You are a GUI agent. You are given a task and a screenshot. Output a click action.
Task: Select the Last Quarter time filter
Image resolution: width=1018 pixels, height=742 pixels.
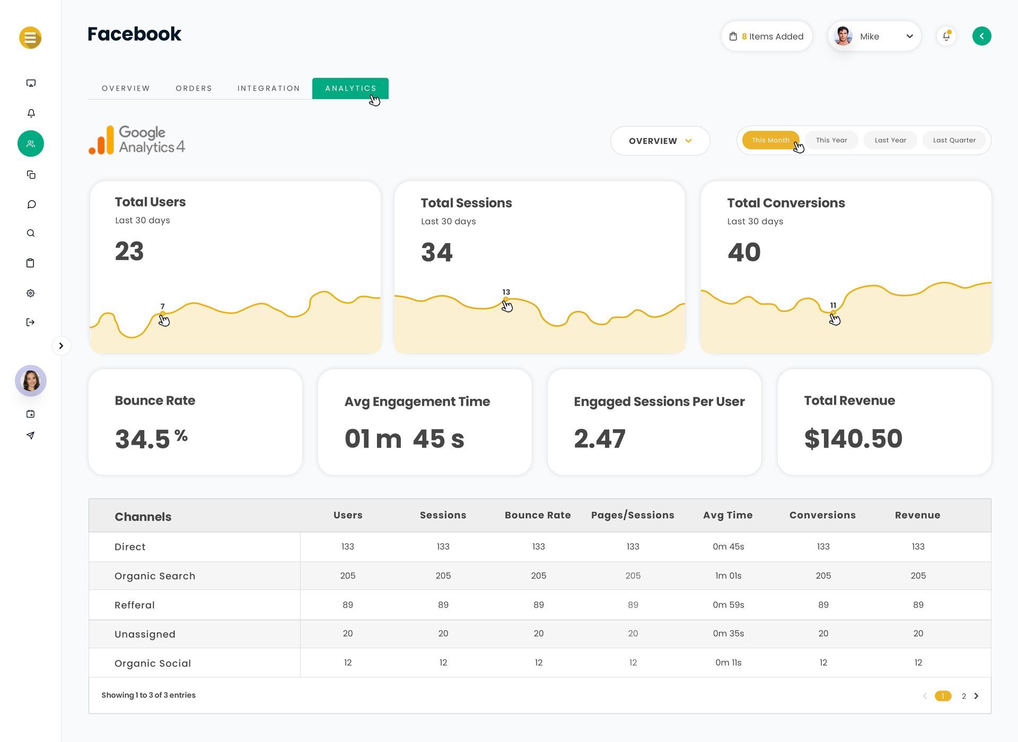(x=954, y=140)
